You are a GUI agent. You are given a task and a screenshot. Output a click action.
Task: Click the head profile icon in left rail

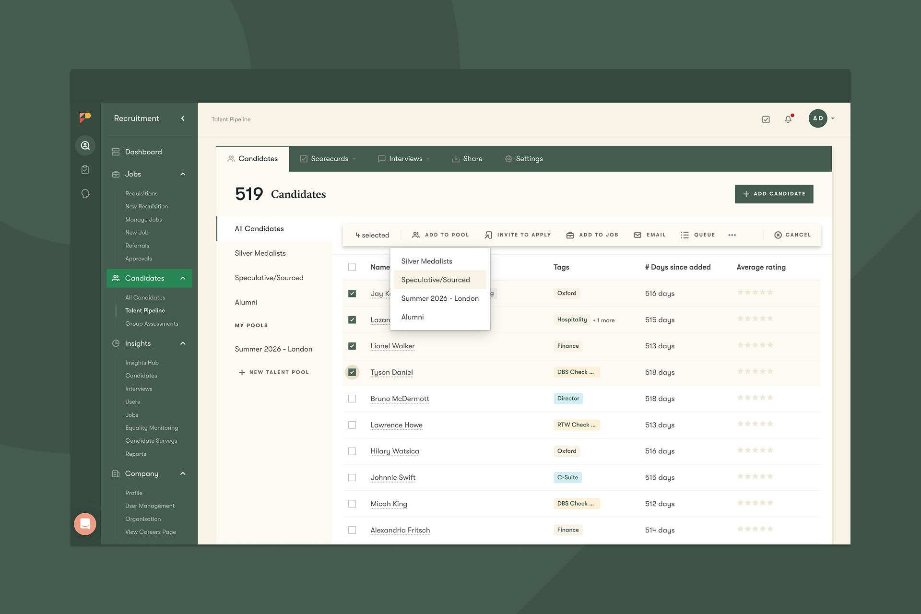click(85, 194)
